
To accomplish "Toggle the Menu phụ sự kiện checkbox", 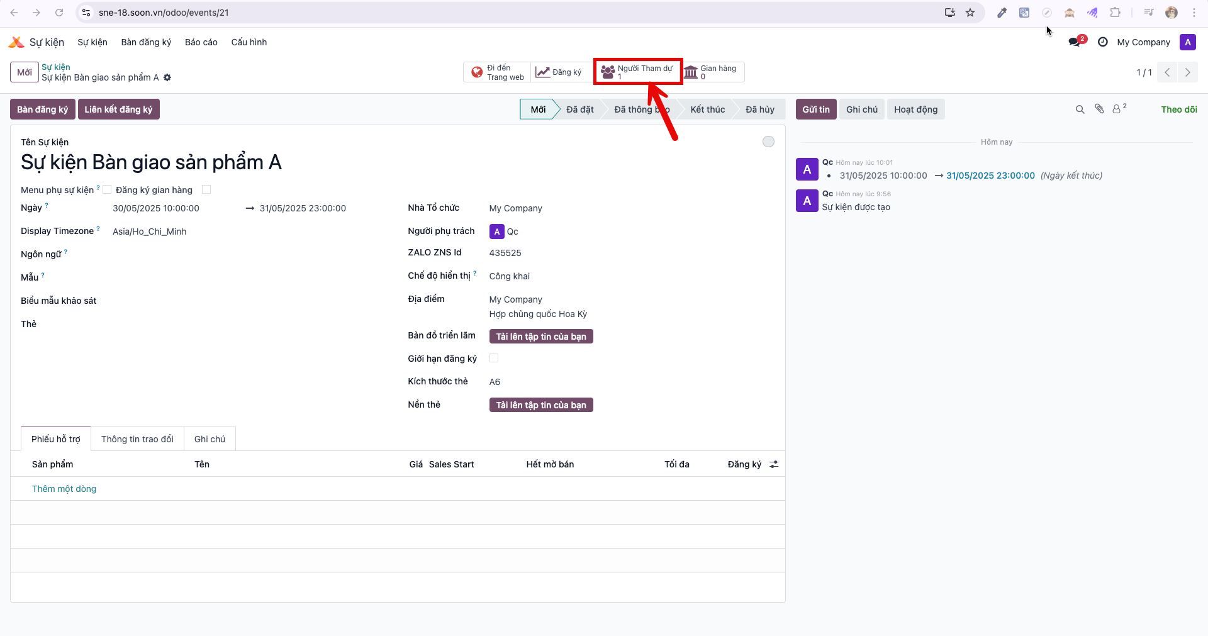I will tap(107, 189).
